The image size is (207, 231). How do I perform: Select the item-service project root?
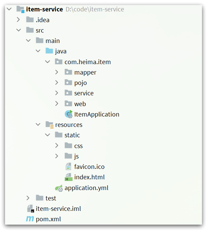[44, 9]
